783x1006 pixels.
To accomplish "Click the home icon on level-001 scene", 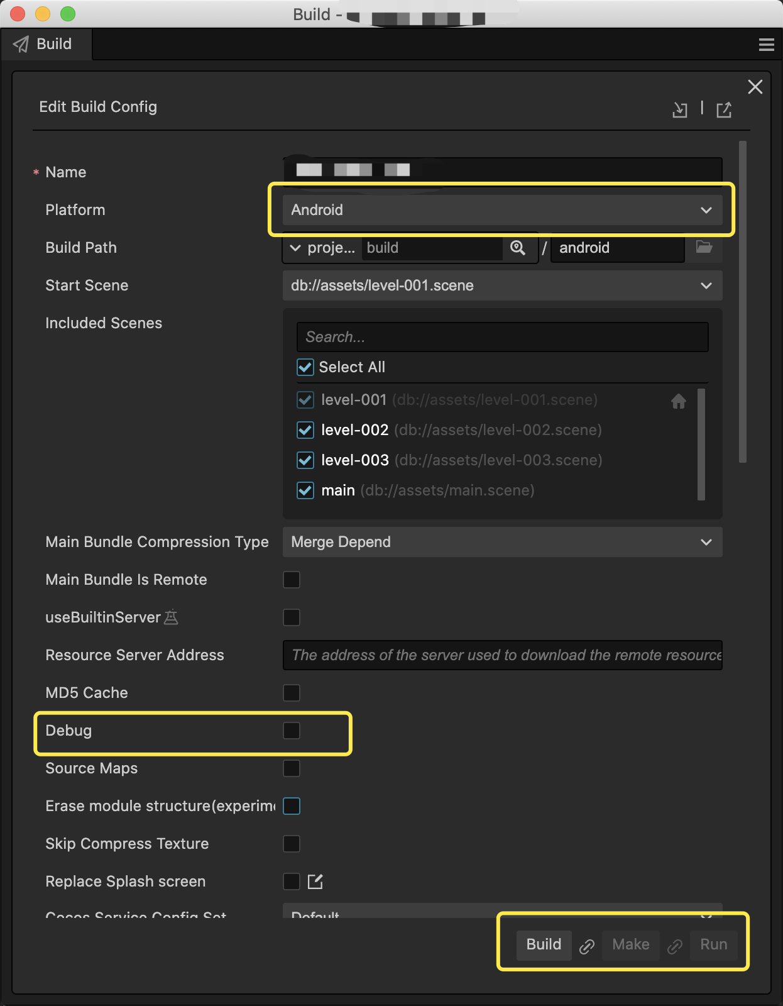I will pos(679,401).
